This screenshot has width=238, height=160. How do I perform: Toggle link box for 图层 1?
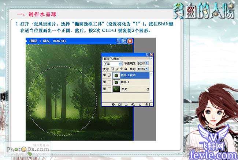[x=109, y=82]
